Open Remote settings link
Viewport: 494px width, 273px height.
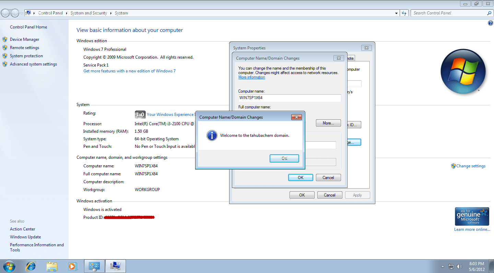[x=24, y=48]
